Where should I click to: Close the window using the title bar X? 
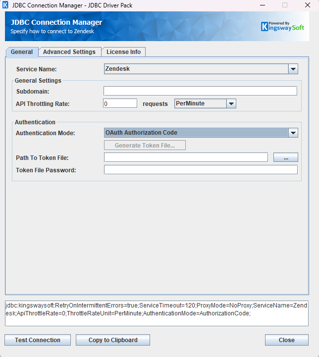pyautogui.click(x=308, y=5)
